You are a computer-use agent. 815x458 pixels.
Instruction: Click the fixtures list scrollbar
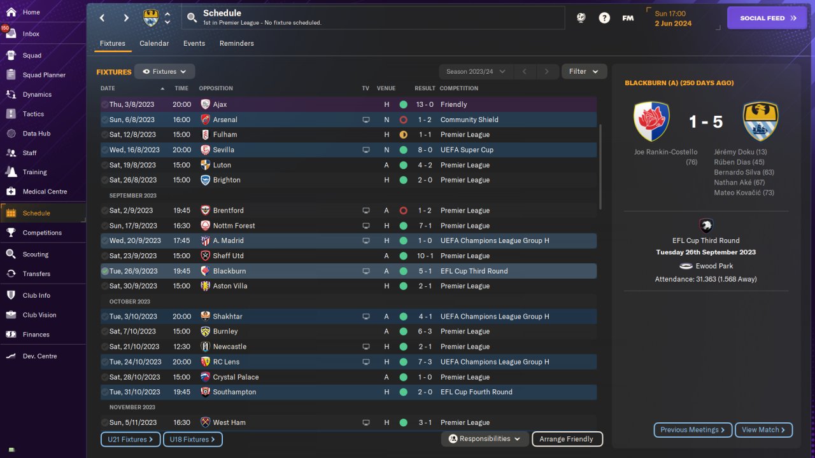pyautogui.click(x=600, y=167)
